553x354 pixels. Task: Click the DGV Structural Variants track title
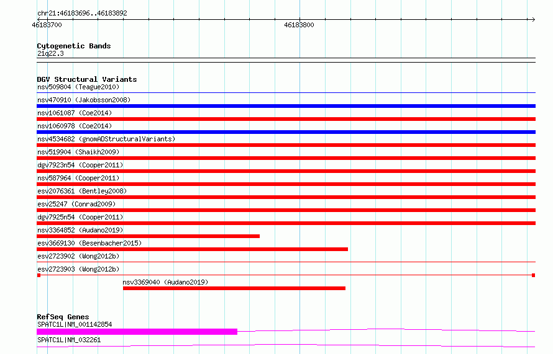point(87,79)
